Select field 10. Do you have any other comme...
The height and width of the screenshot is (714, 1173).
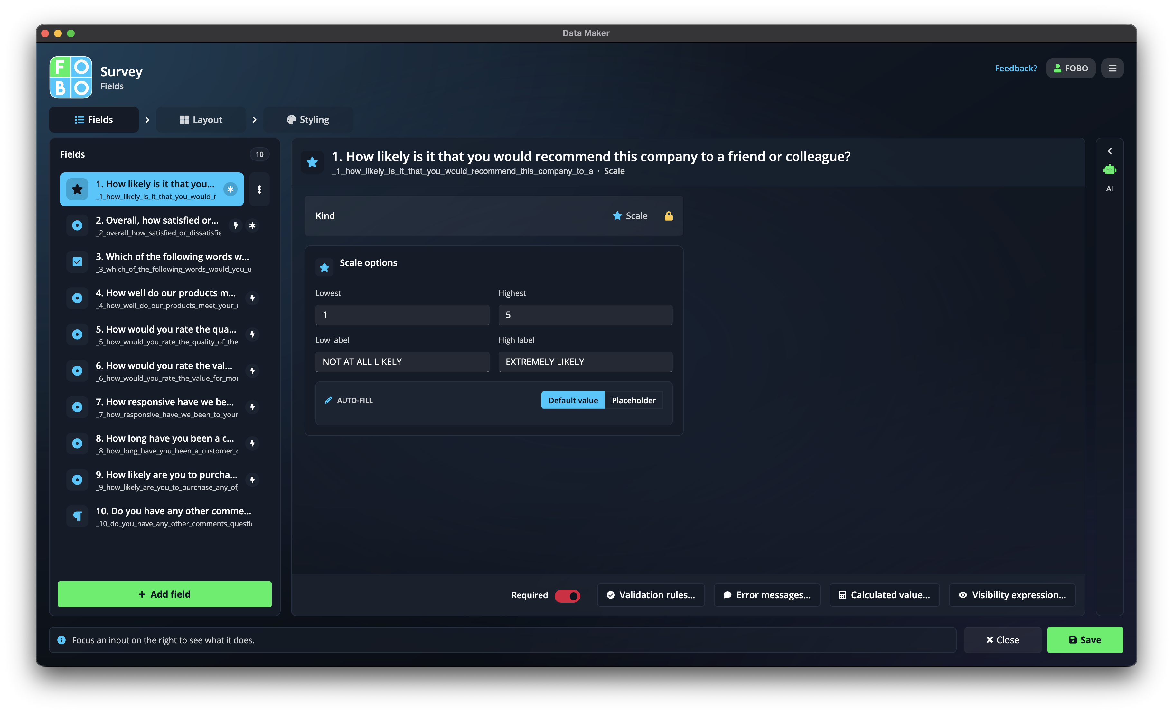click(x=165, y=517)
